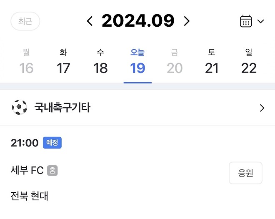Image resolution: width=275 pixels, height=219 pixels.
Task: Open the 전북 현대 team entry
Action: [x=29, y=196]
